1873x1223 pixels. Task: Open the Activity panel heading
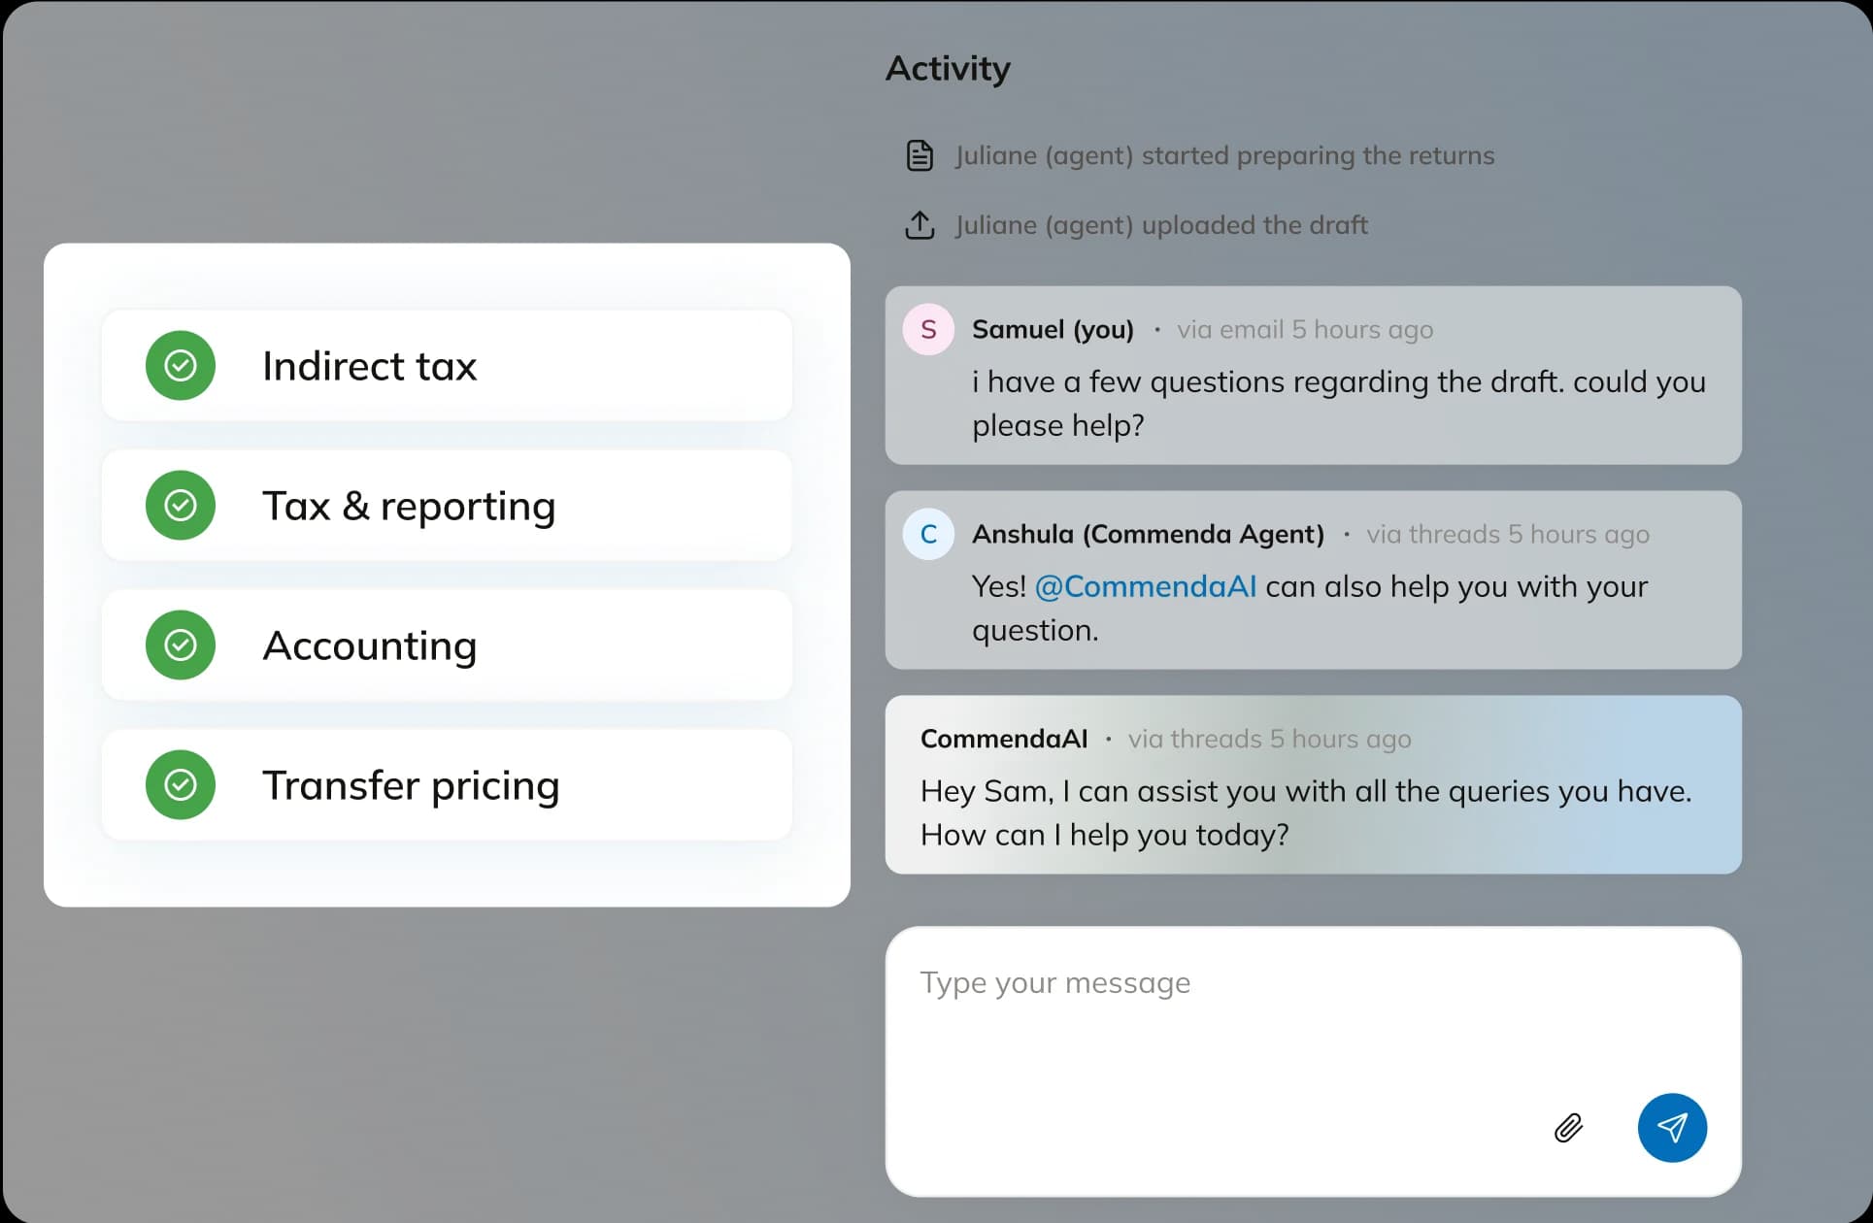pos(948,68)
